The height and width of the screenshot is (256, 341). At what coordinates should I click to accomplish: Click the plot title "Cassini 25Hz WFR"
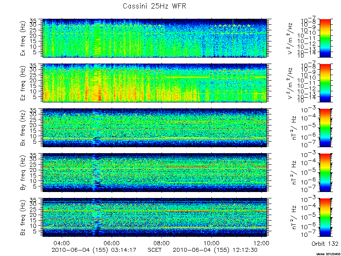click(x=154, y=6)
